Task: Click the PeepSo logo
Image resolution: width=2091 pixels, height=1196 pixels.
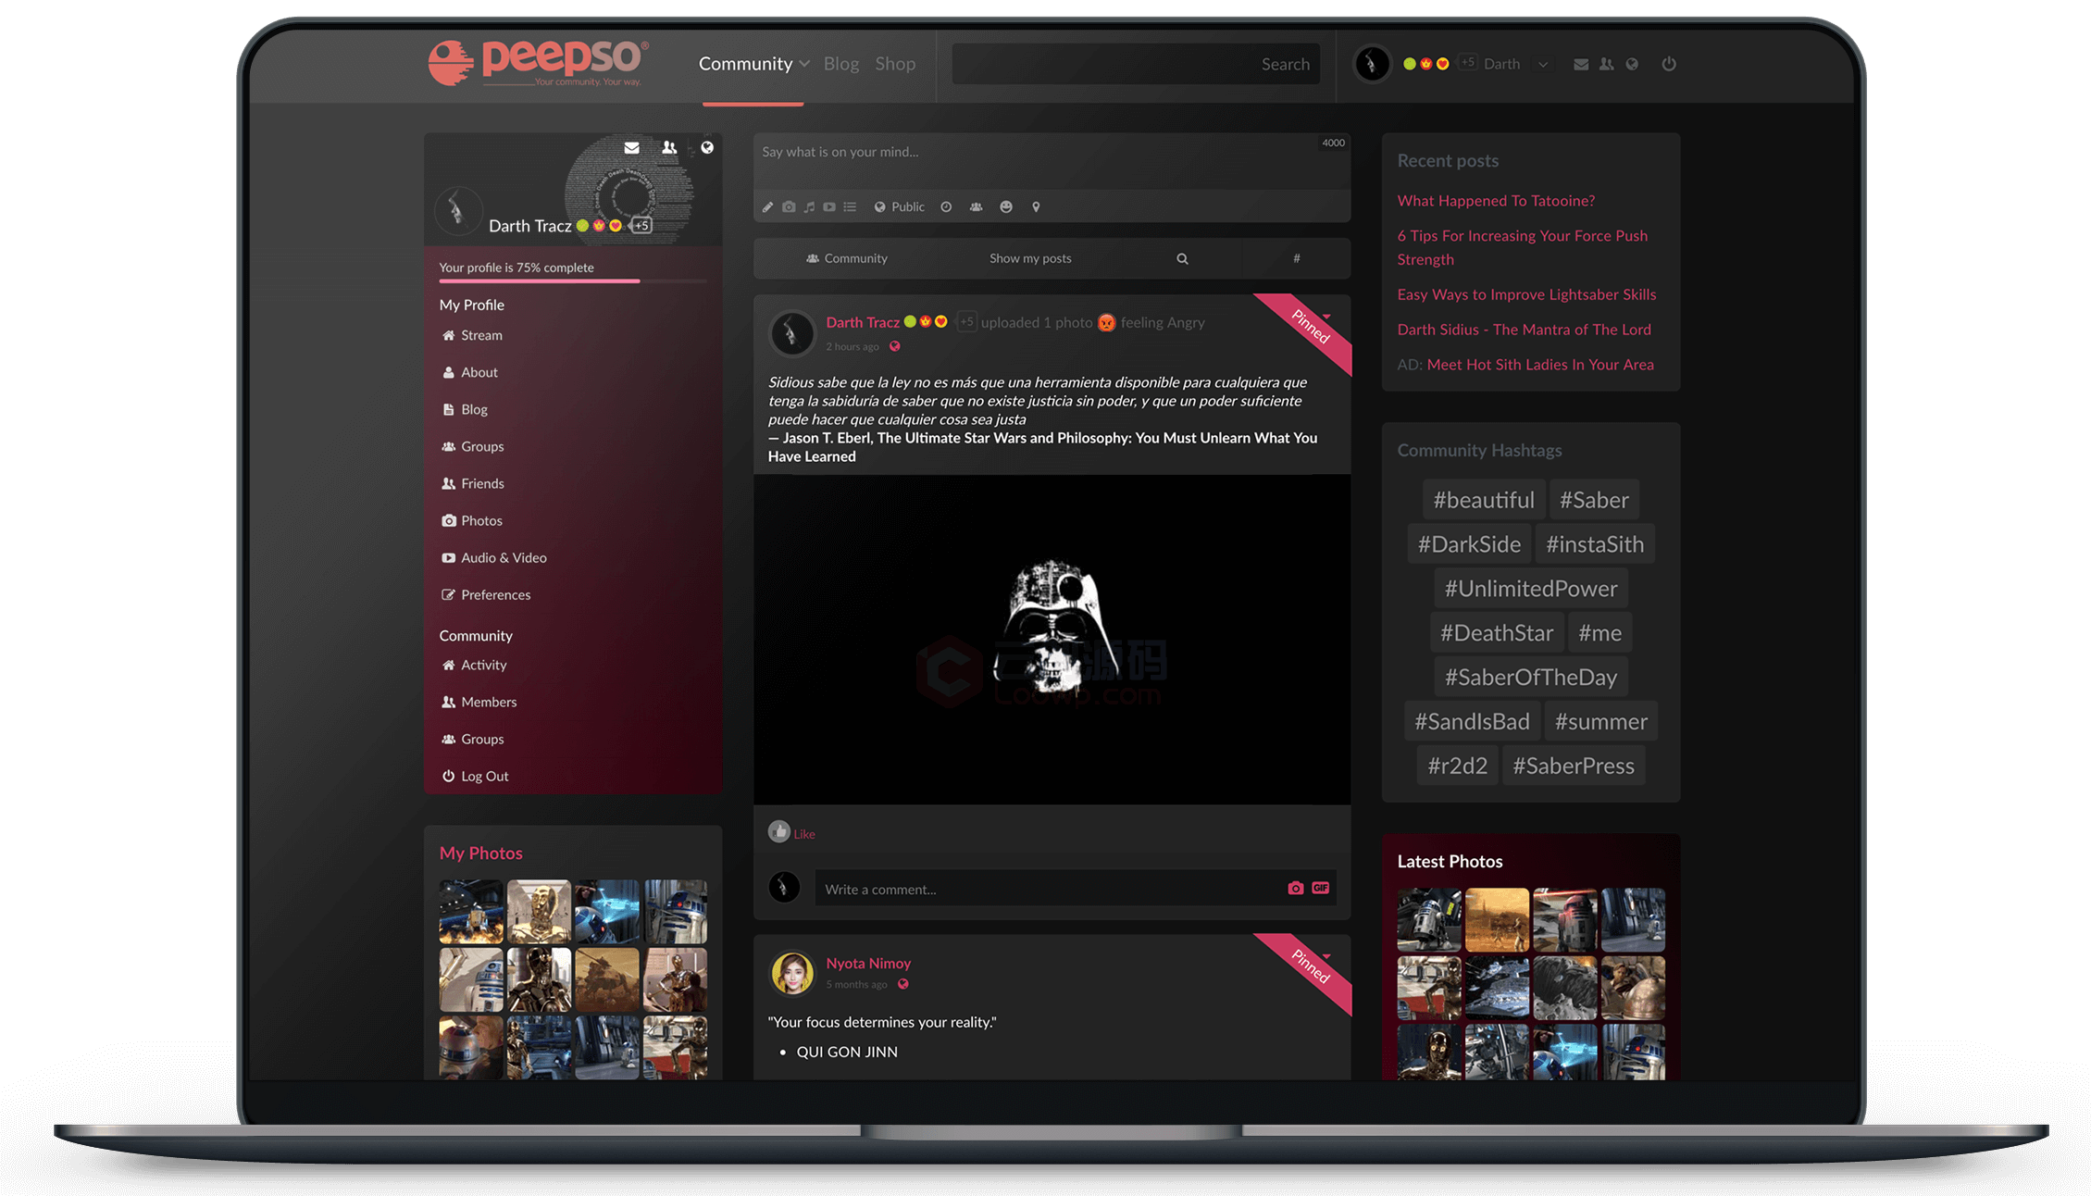Action: tap(538, 63)
